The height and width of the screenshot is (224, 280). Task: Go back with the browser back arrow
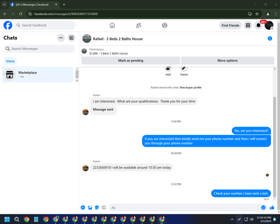[5, 14]
